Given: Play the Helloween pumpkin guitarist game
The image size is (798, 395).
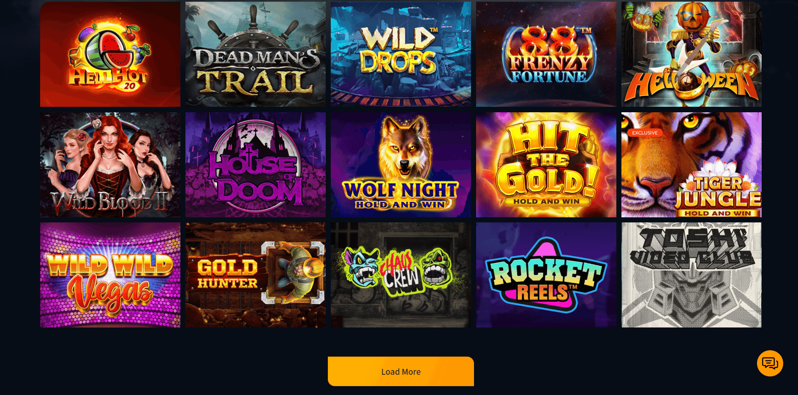Looking at the screenshot, I should [x=692, y=54].
